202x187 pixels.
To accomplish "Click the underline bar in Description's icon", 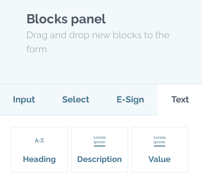I will pyautogui.click(x=100, y=146).
